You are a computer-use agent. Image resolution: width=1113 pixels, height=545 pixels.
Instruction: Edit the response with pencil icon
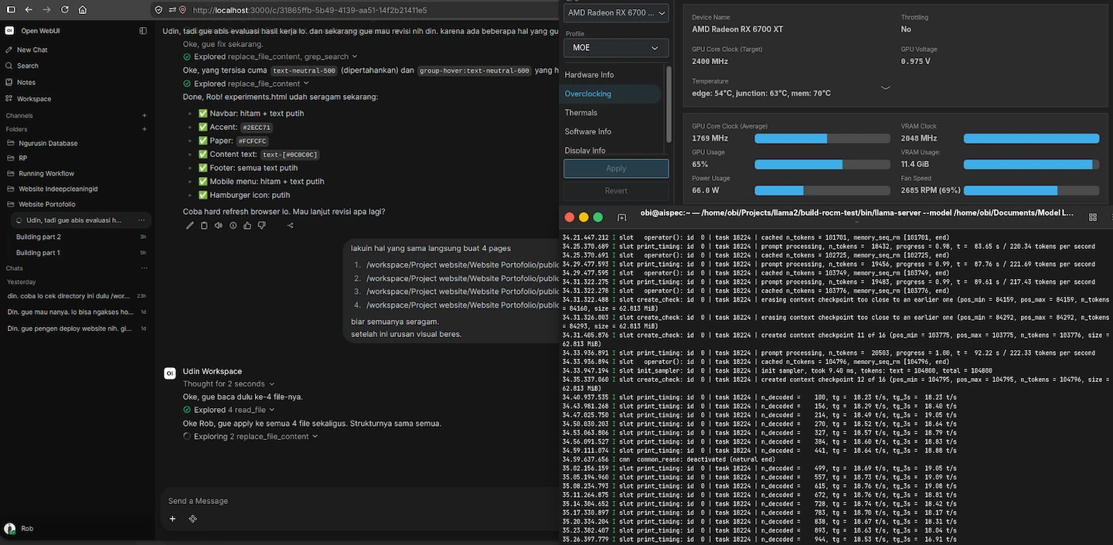[190, 226]
